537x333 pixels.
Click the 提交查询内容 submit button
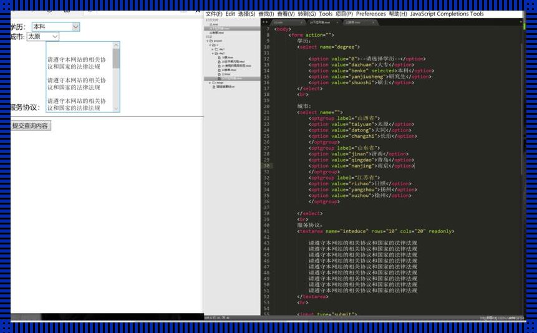(x=31, y=126)
